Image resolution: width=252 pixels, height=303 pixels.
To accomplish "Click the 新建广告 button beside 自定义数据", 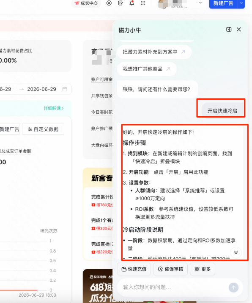I will pos(9,129).
